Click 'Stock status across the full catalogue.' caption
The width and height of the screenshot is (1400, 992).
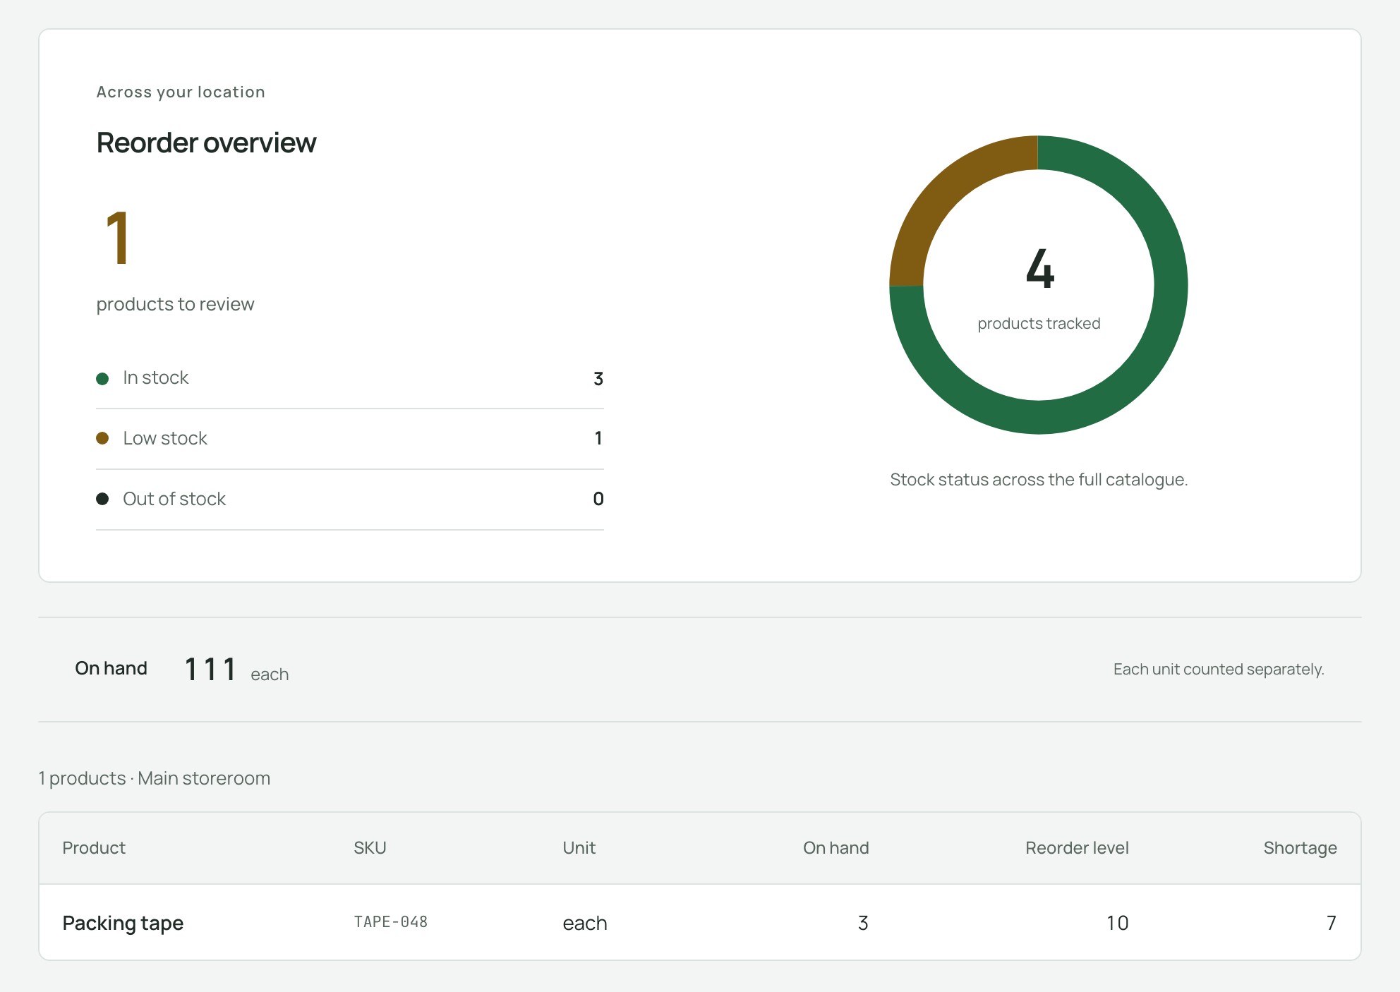1039,480
